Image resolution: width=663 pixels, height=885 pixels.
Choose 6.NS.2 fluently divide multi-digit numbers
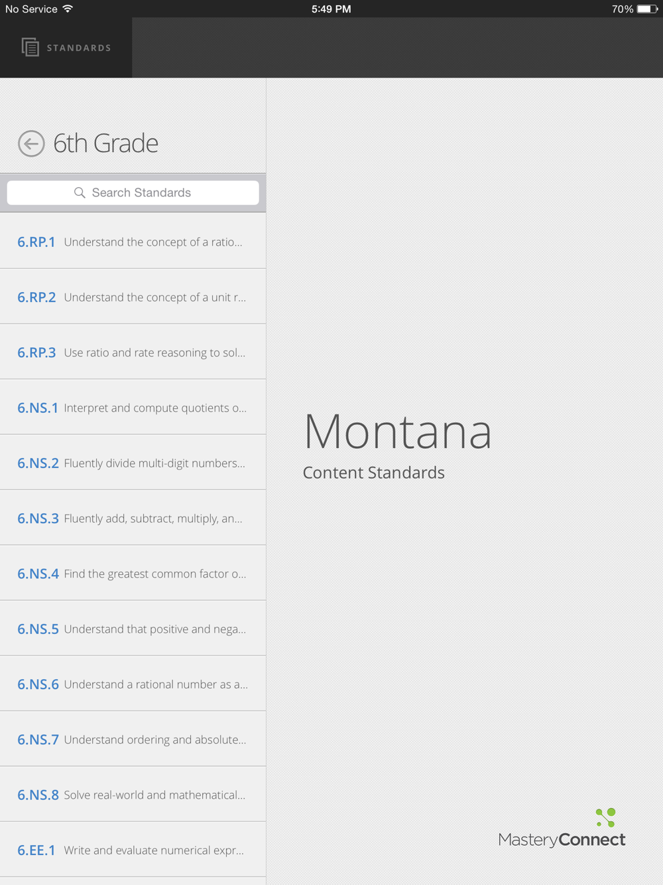tap(133, 463)
